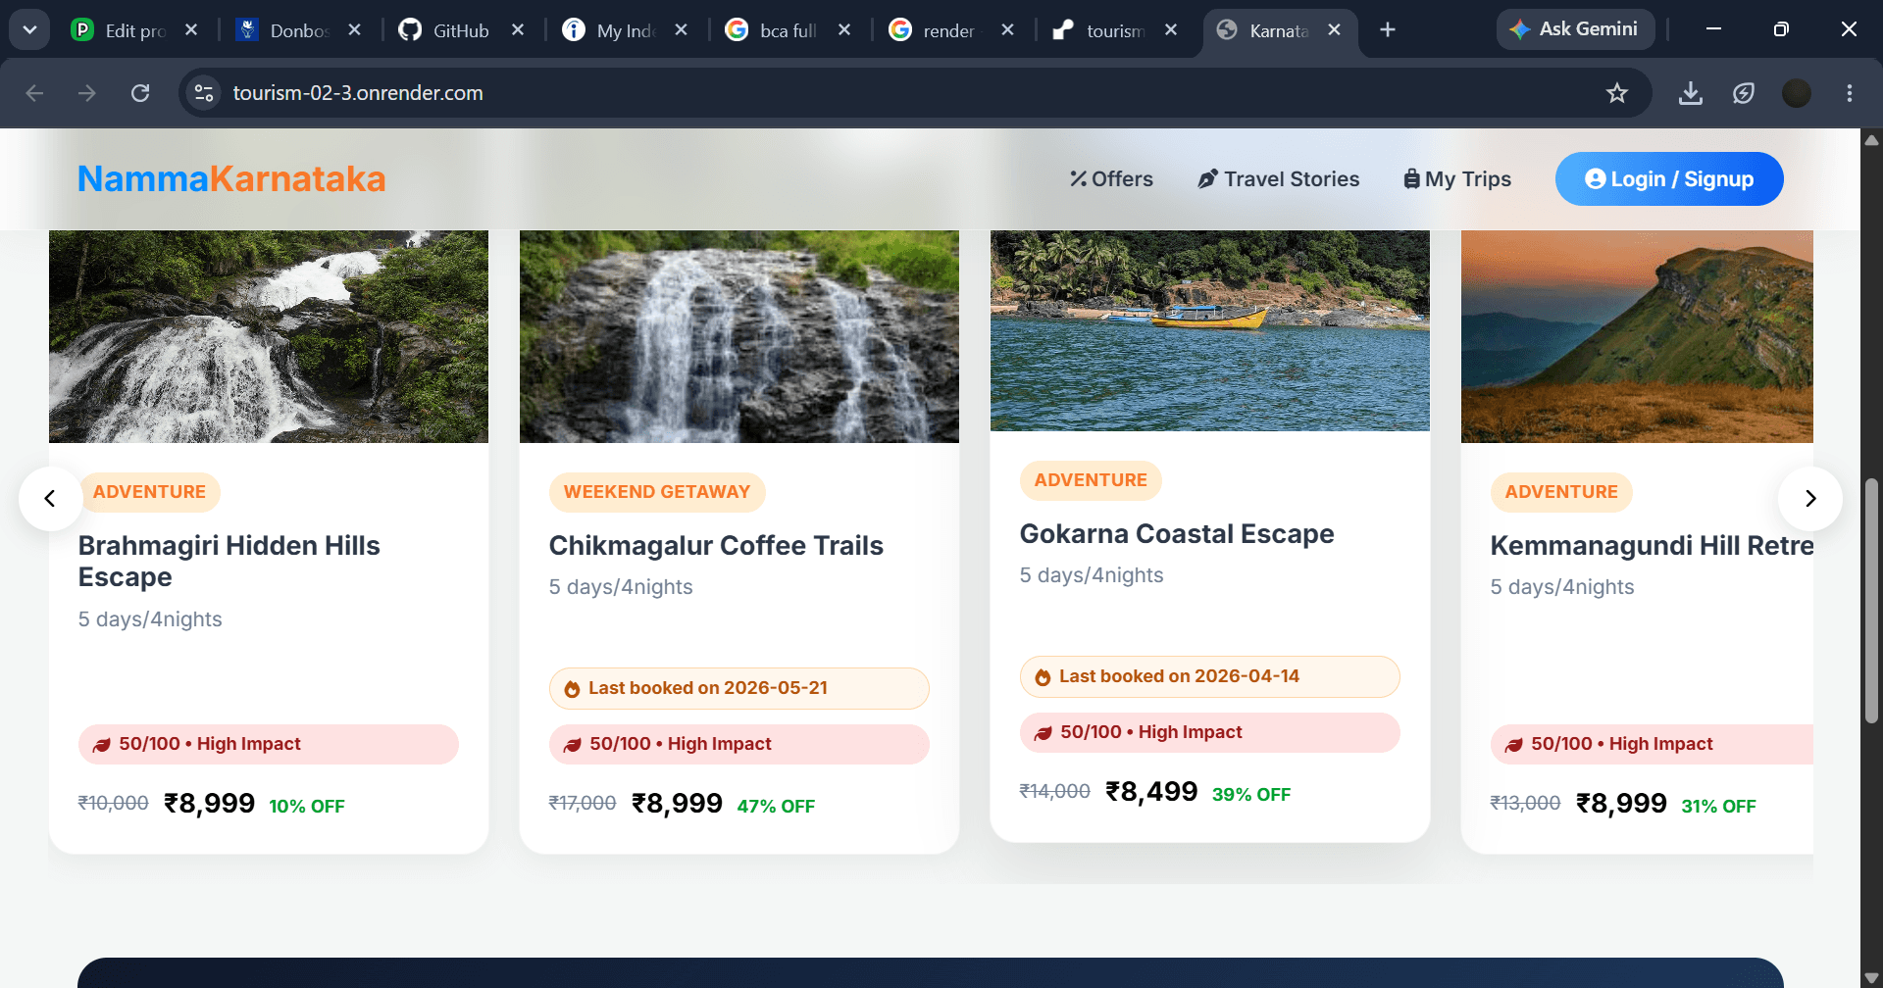Open the Offers page
This screenshot has width=1883, height=988.
(1111, 179)
